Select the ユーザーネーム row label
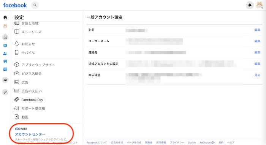 click(x=99, y=41)
